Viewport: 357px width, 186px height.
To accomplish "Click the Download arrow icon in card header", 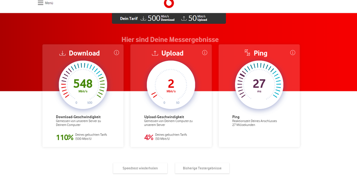I will [62, 53].
